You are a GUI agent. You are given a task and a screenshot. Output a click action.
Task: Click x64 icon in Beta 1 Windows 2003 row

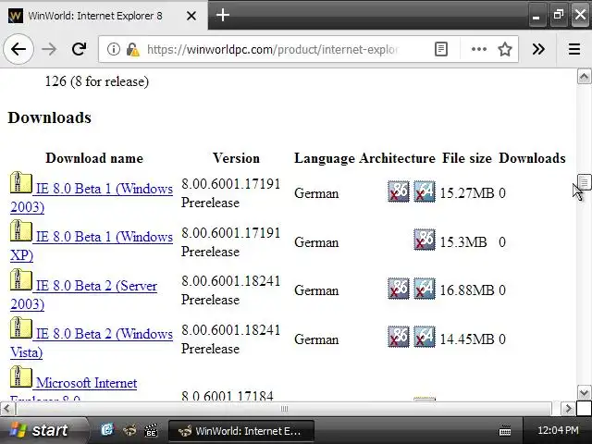click(x=425, y=191)
